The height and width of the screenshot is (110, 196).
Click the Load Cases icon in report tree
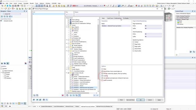(x=73, y=53)
